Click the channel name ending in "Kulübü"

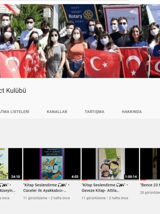pos(13,91)
